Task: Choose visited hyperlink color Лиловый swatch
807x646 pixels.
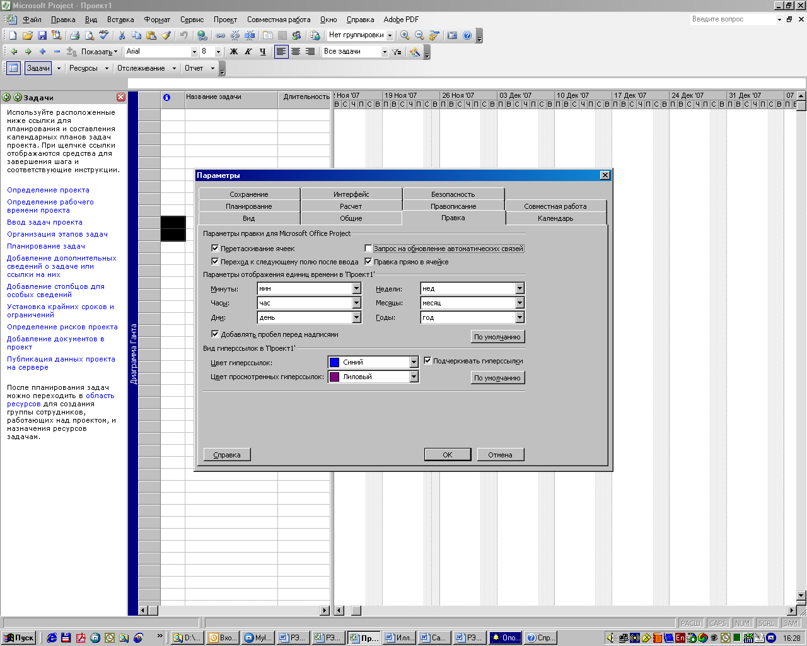Action: pos(335,377)
